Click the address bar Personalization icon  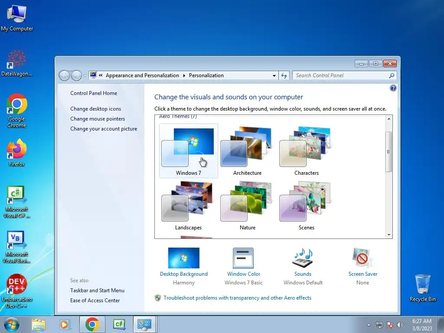tap(93, 75)
